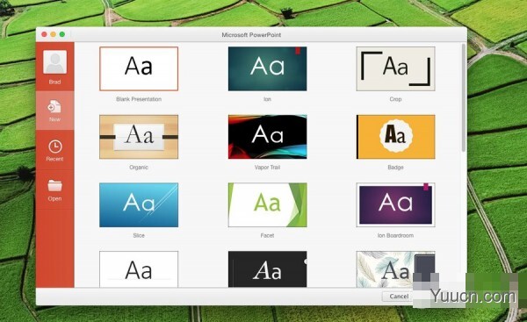Click the "Slice" label text
The image size is (527, 322).
click(x=139, y=235)
